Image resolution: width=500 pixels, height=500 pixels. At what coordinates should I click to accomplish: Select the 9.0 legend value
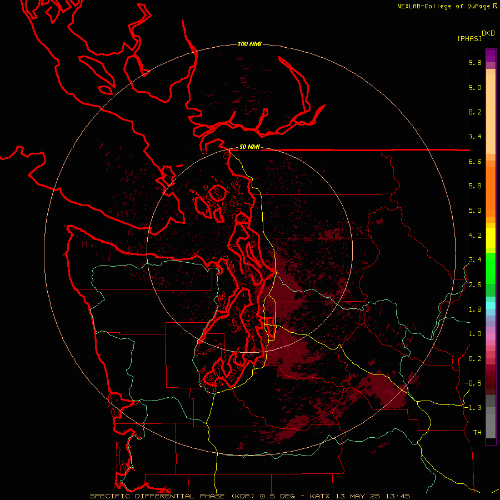point(475,87)
